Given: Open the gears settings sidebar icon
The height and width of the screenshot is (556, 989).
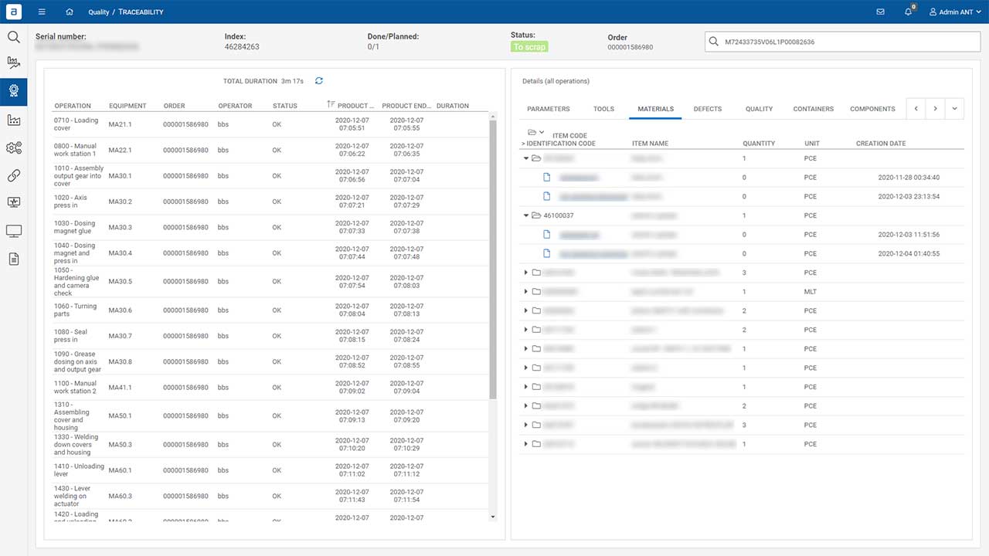Looking at the screenshot, I should [x=13, y=147].
